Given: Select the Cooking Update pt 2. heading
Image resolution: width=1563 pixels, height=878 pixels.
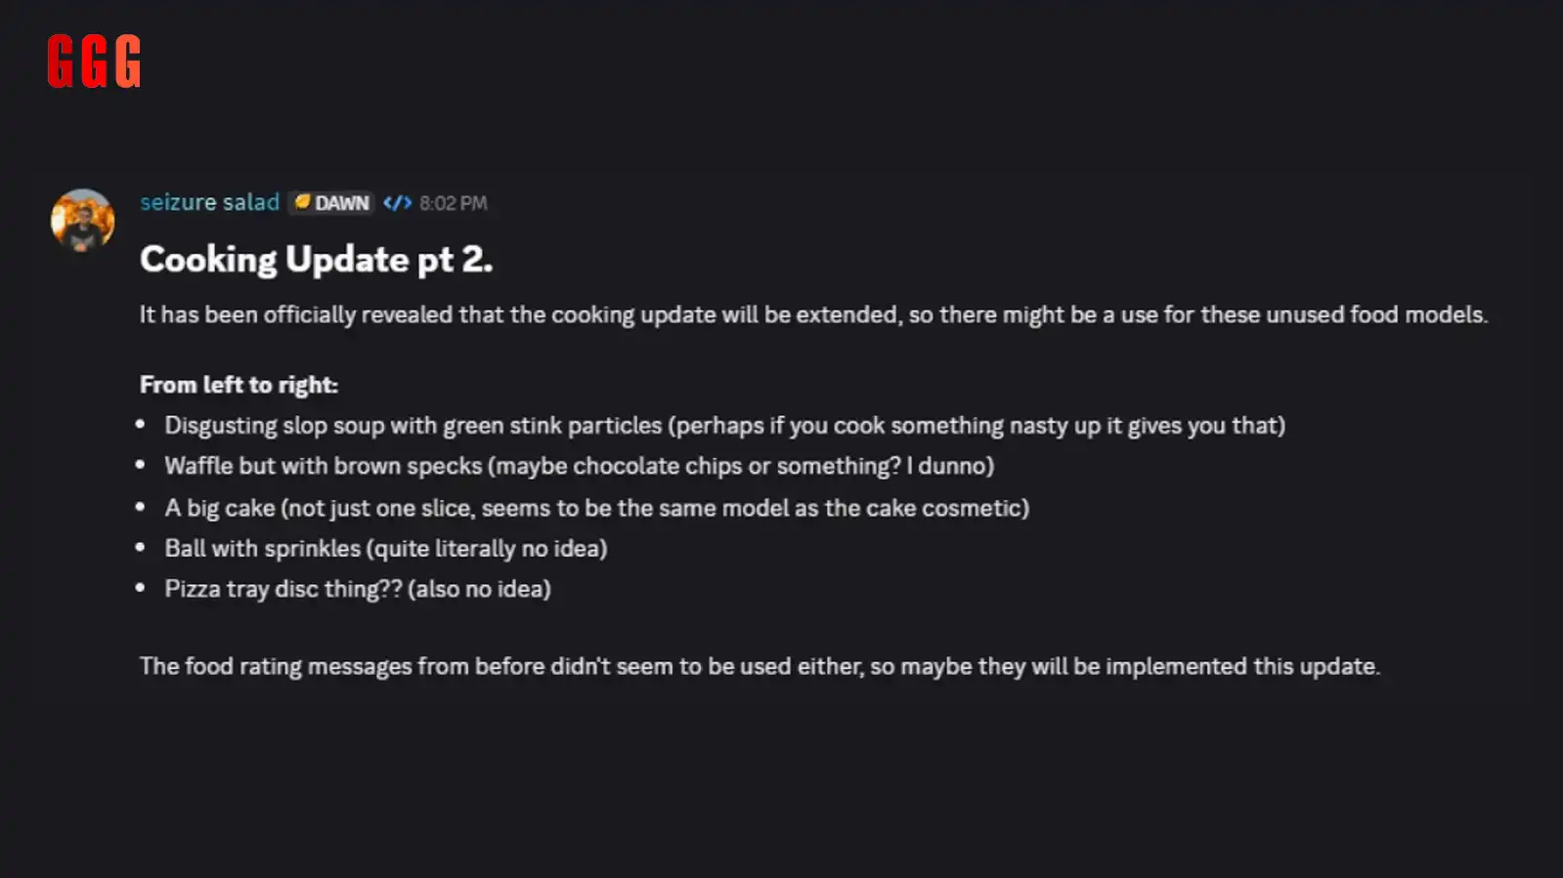Looking at the screenshot, I should pyautogui.click(x=316, y=259).
